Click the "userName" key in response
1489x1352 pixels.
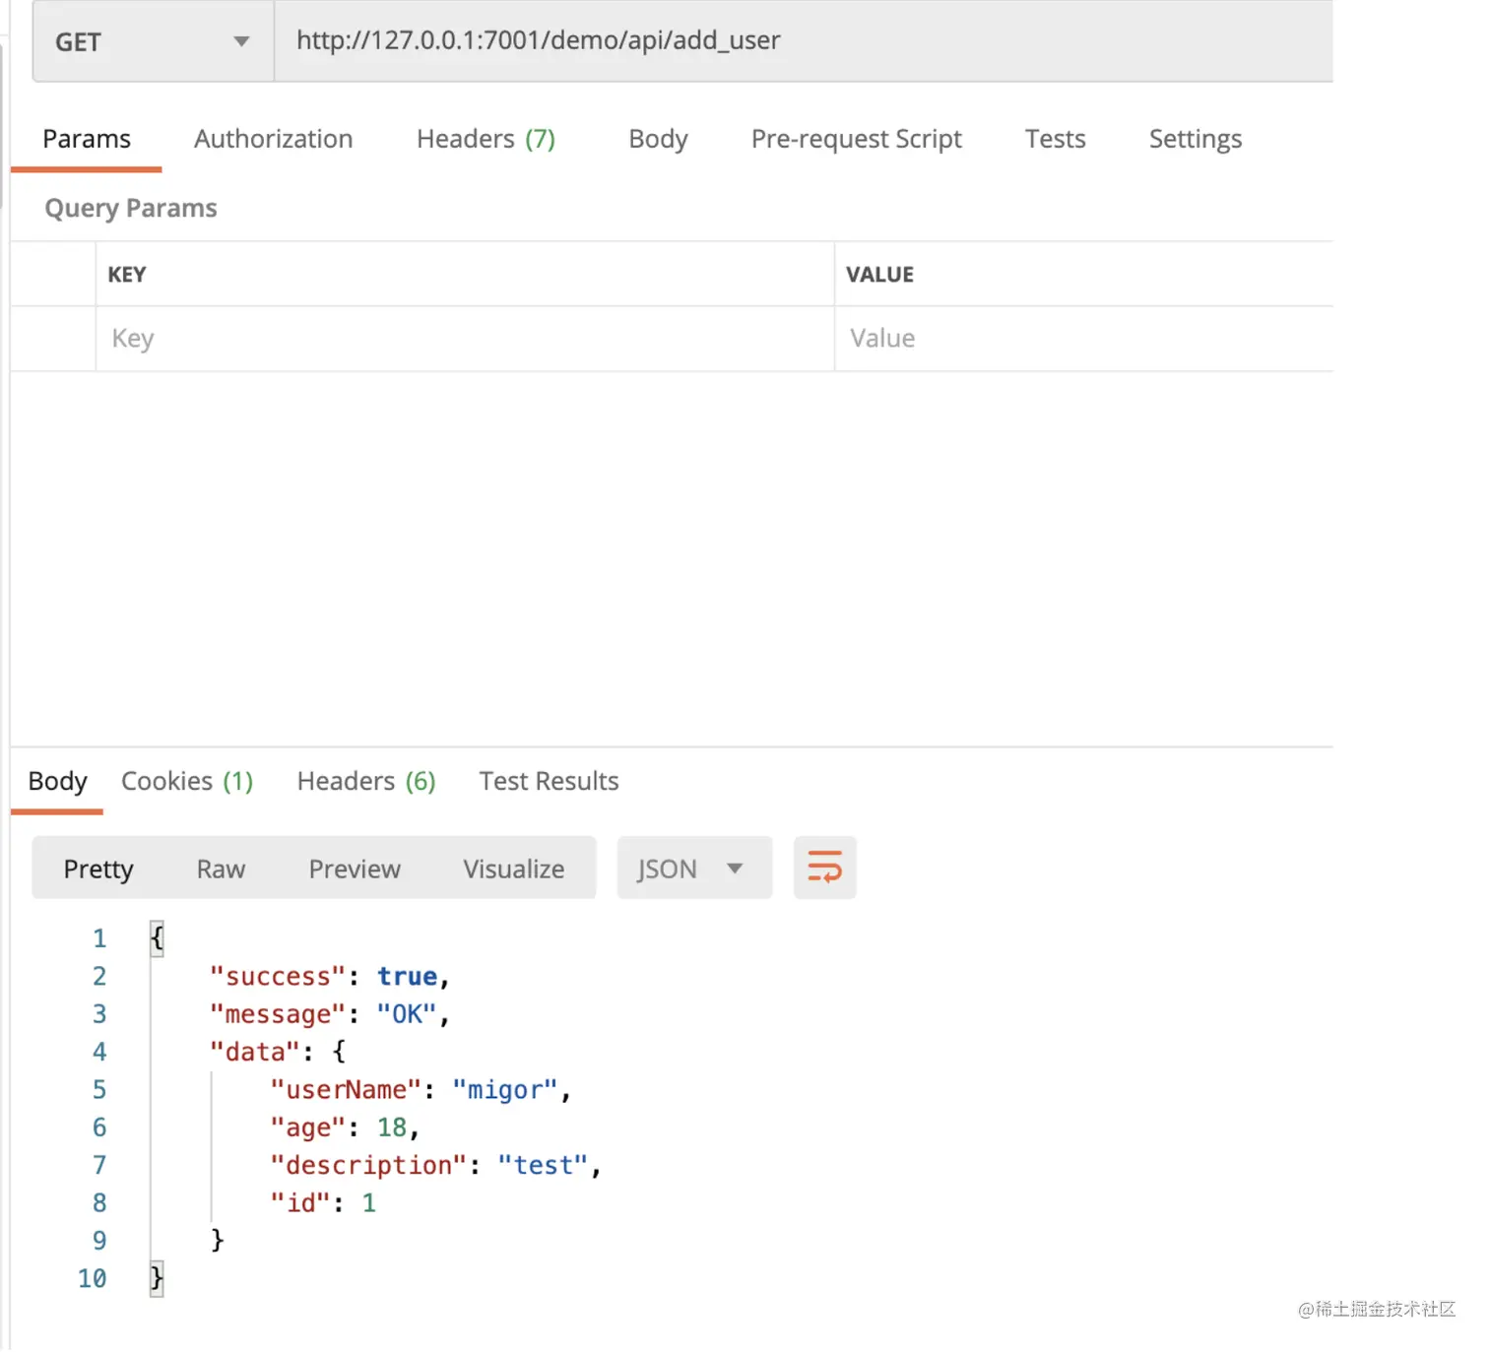(347, 1090)
